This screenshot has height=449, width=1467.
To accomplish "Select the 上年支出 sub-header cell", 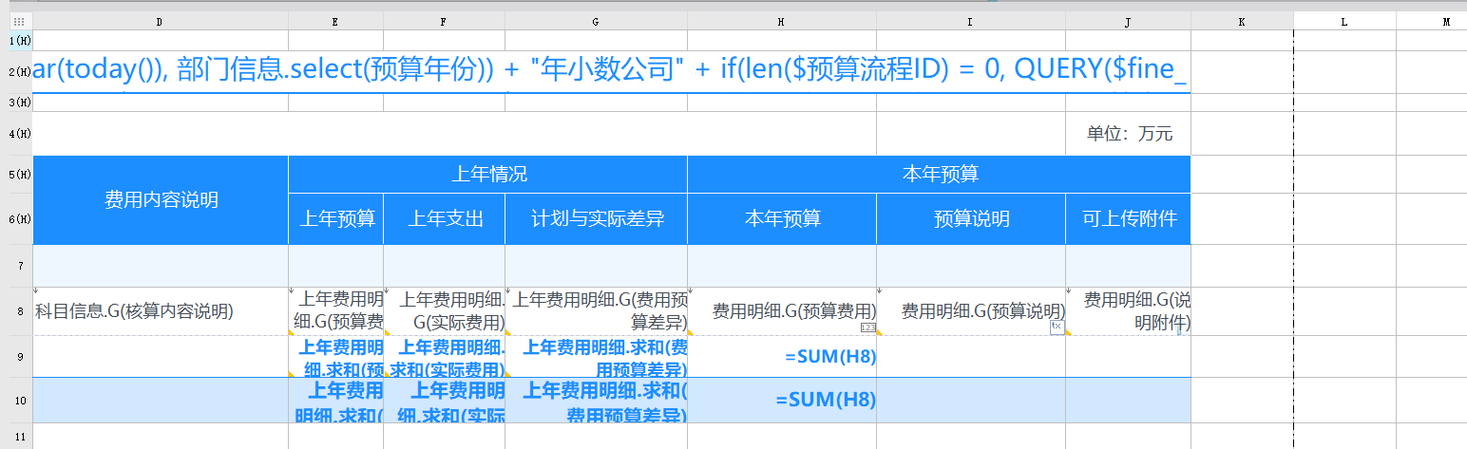I will pyautogui.click(x=444, y=219).
